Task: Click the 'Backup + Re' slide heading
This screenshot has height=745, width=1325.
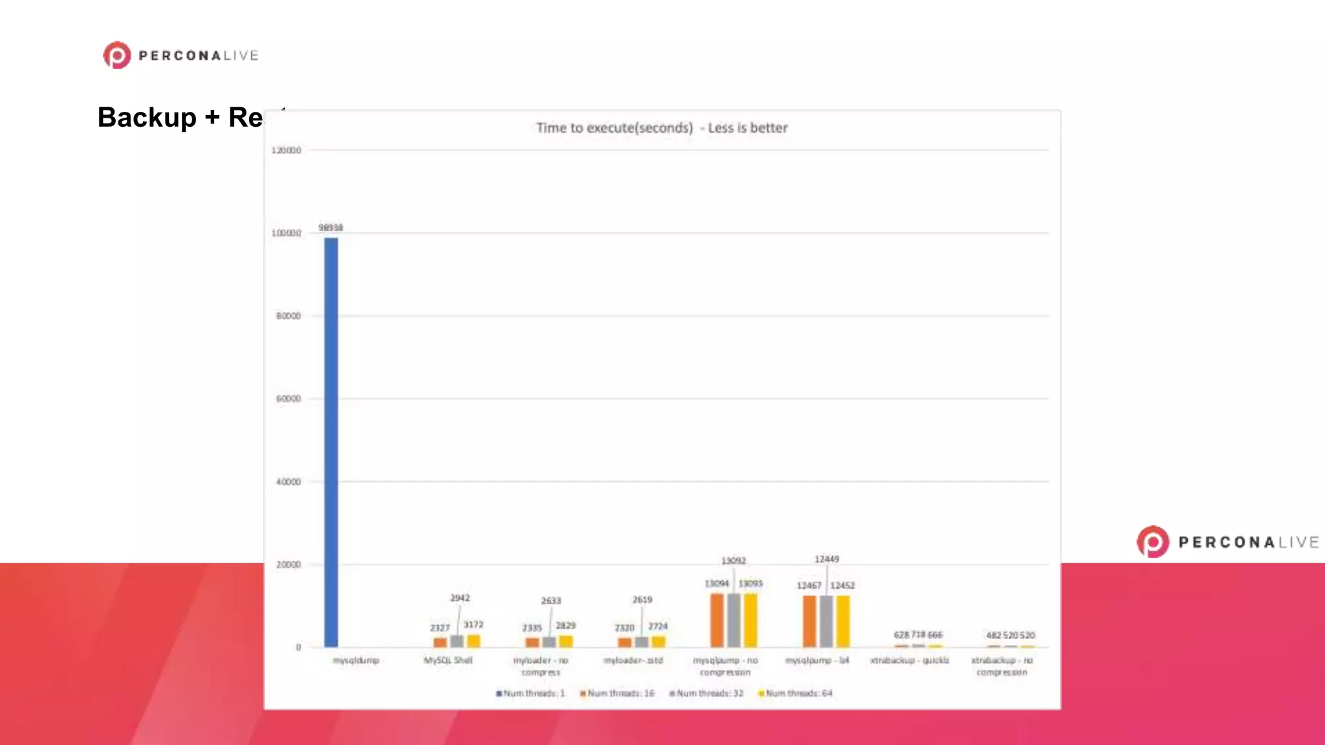Action: (180, 118)
